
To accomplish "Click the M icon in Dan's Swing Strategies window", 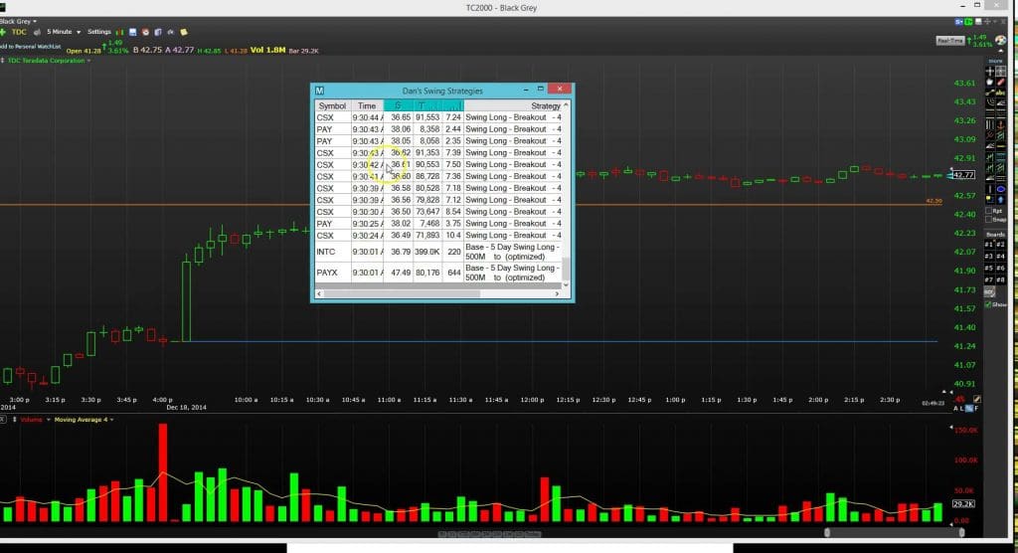I will coord(319,91).
